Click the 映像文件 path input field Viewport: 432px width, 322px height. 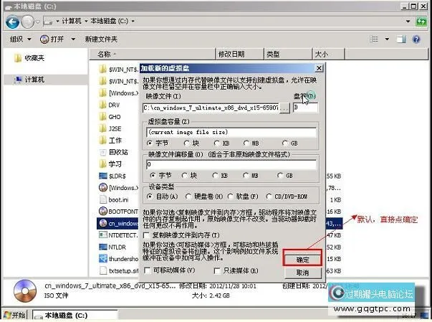click(211, 108)
